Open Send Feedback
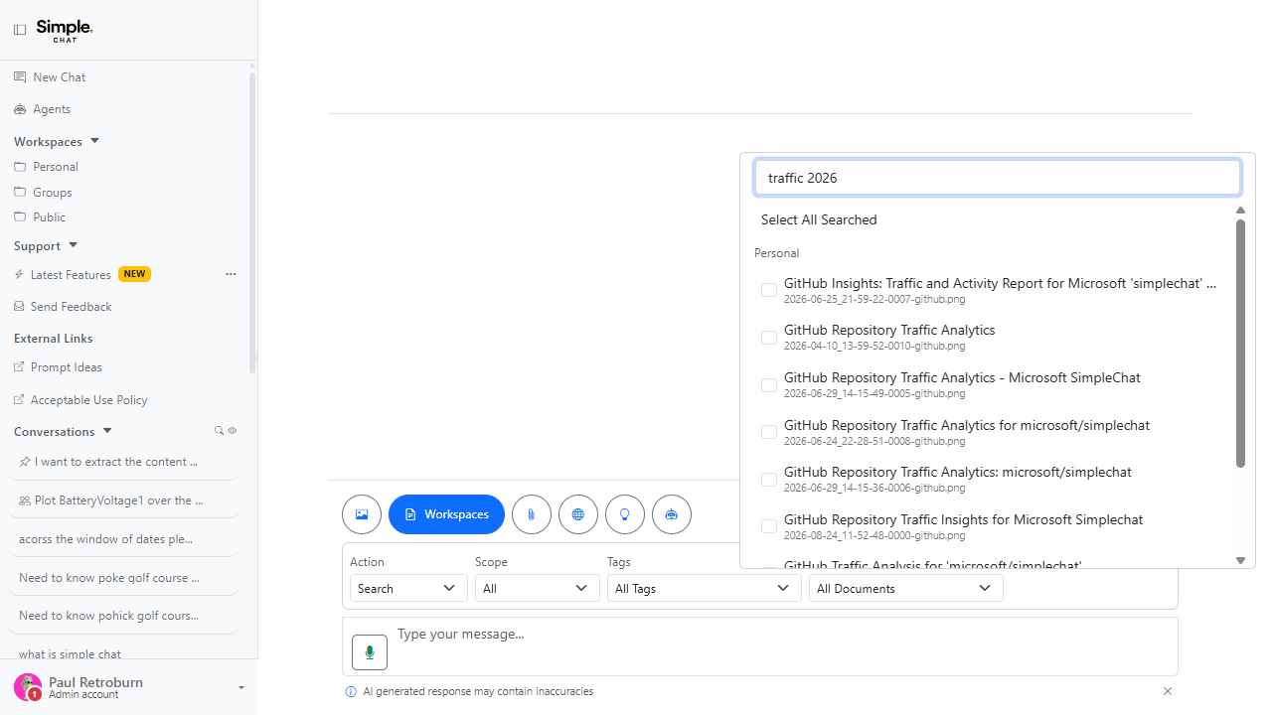This screenshot has width=1272, height=715. tap(71, 307)
